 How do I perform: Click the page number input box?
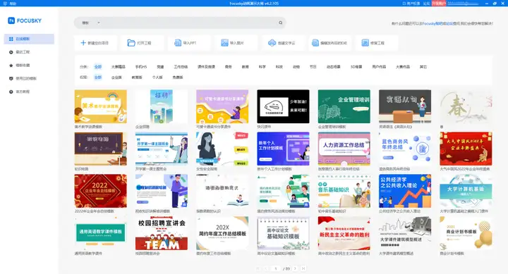[x=276, y=268]
